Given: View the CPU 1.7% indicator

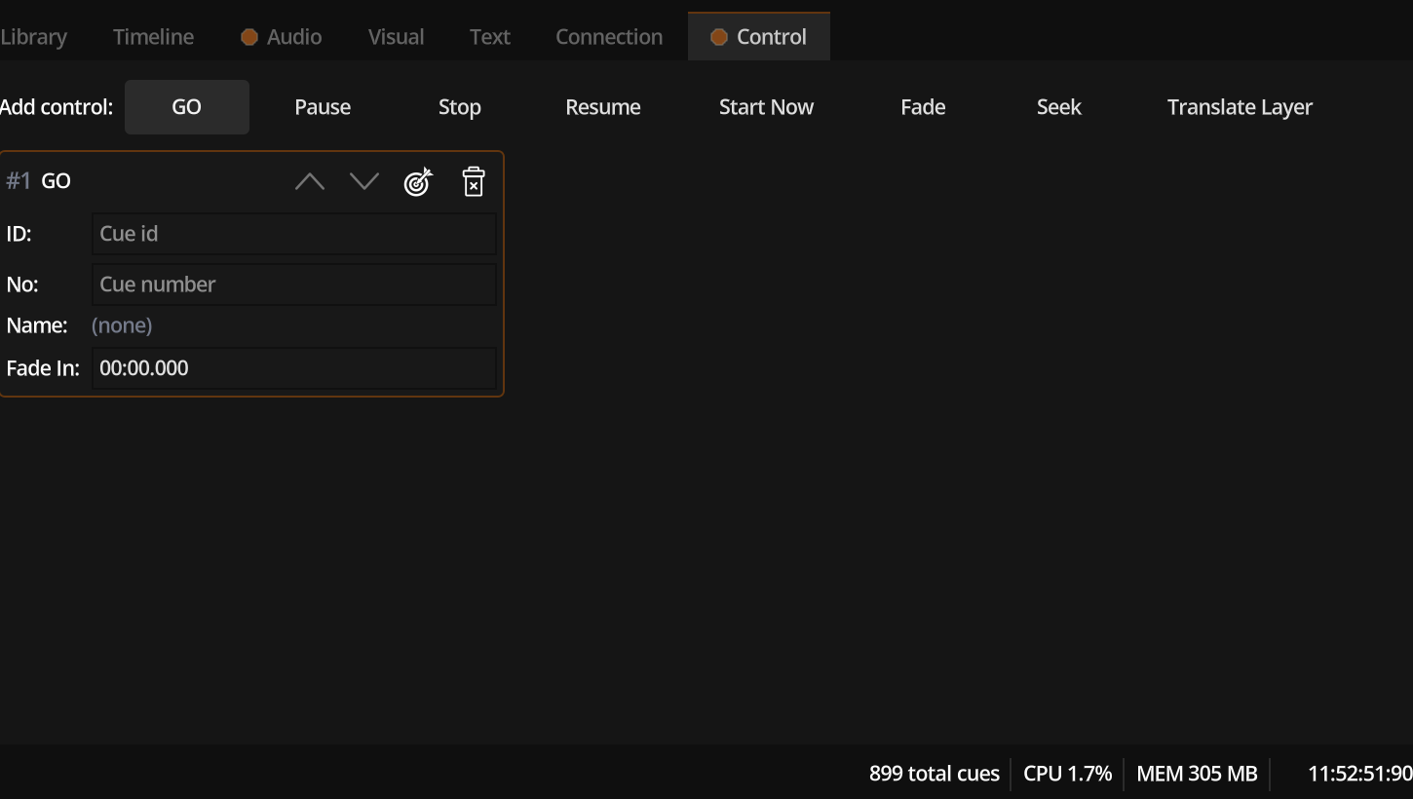Looking at the screenshot, I should 1068,774.
